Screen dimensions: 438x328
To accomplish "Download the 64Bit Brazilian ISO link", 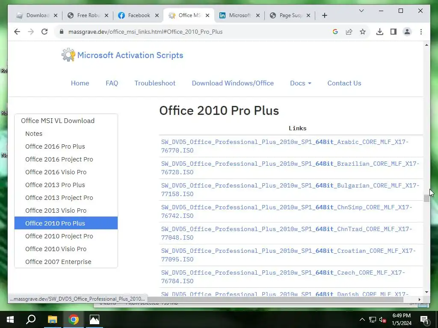I will pos(290,168).
